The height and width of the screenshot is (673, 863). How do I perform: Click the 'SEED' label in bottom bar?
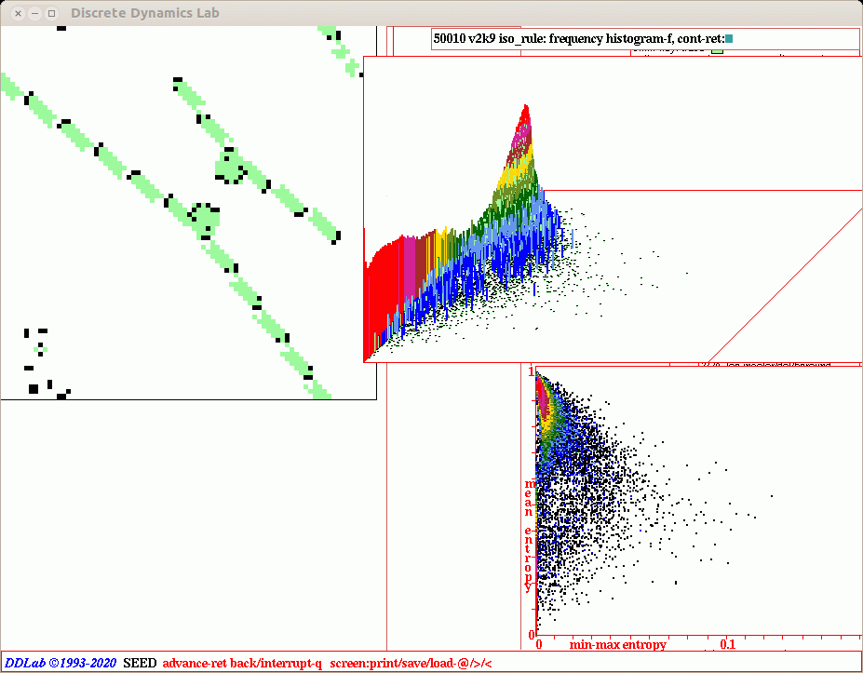click(x=140, y=663)
